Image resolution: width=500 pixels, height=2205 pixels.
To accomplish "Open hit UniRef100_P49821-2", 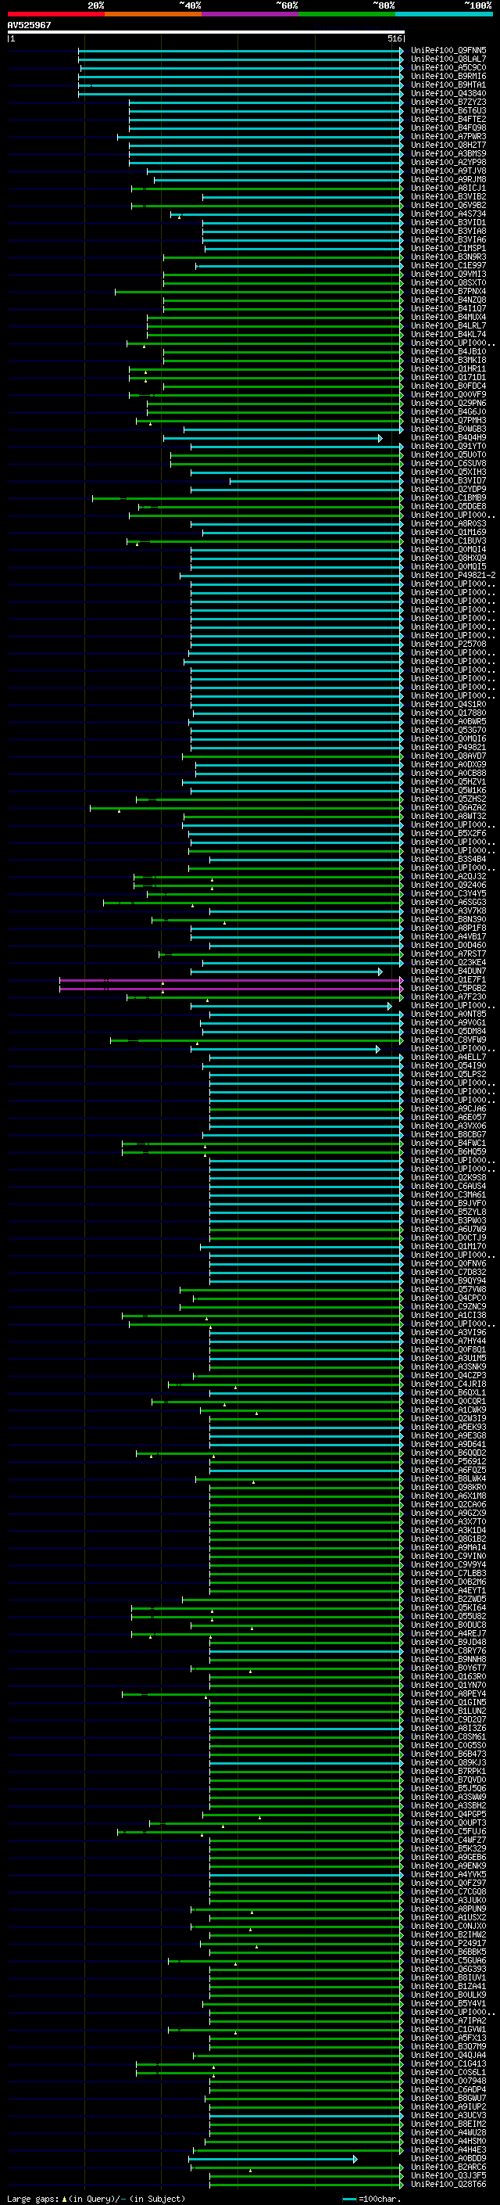I will (453, 575).
